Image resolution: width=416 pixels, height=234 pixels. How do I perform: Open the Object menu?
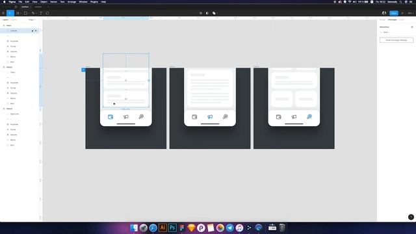click(44, 1)
